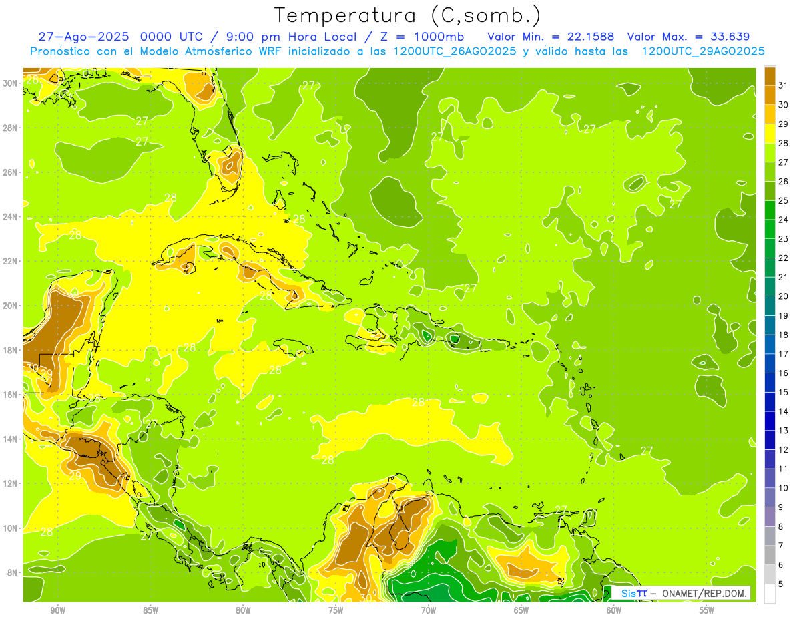Click the 26N latitude axis label
Viewport: 801px width, 619px height.
click(10, 172)
